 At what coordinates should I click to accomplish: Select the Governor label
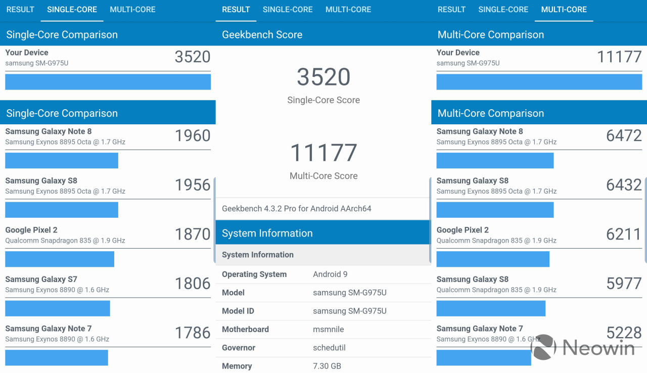239,348
